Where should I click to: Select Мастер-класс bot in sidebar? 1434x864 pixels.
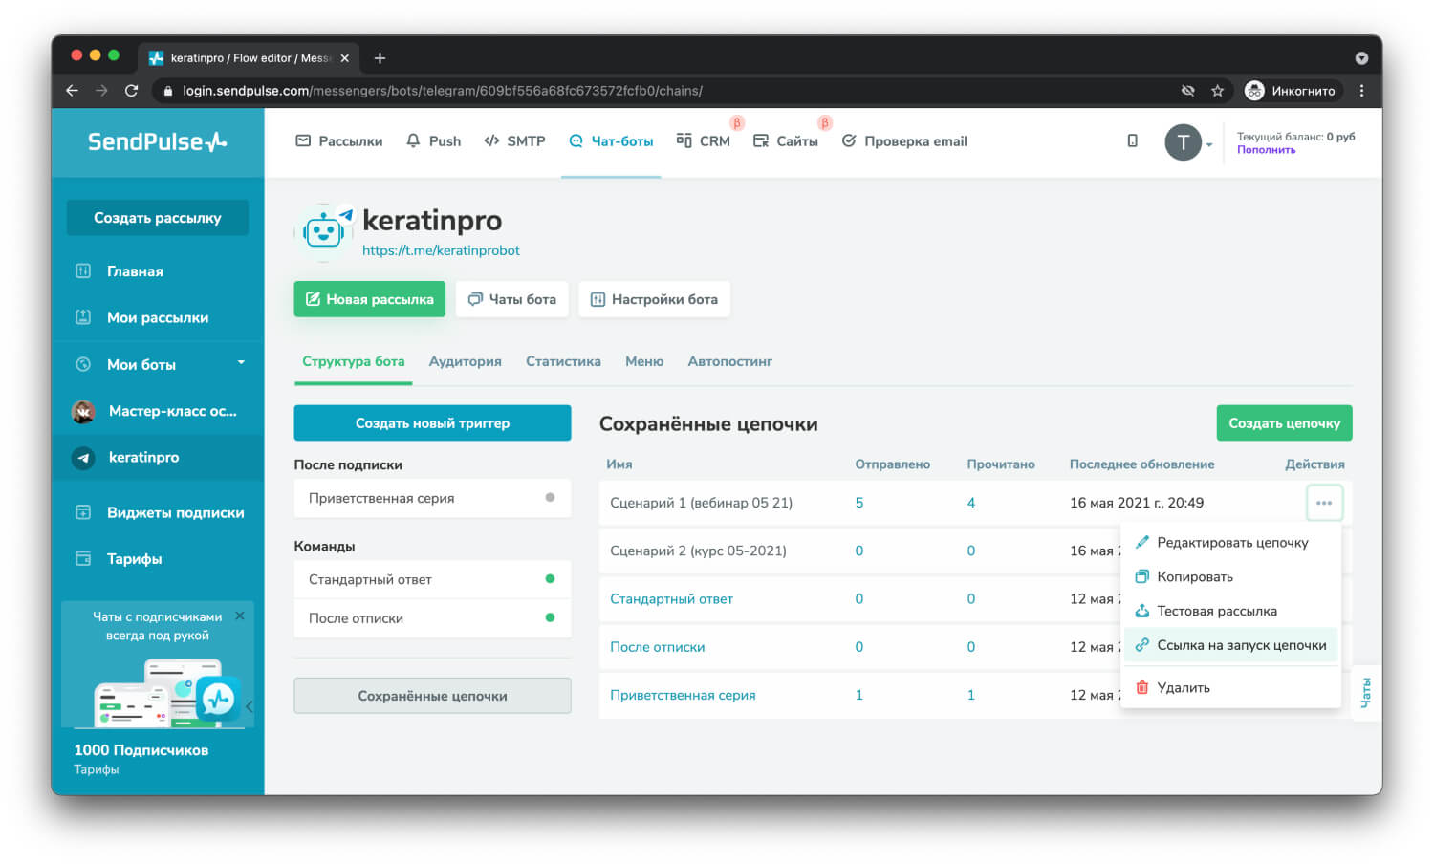pyautogui.click(x=158, y=411)
